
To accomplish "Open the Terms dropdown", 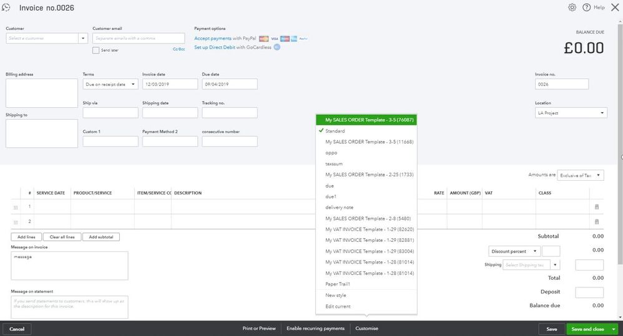I will pos(110,84).
